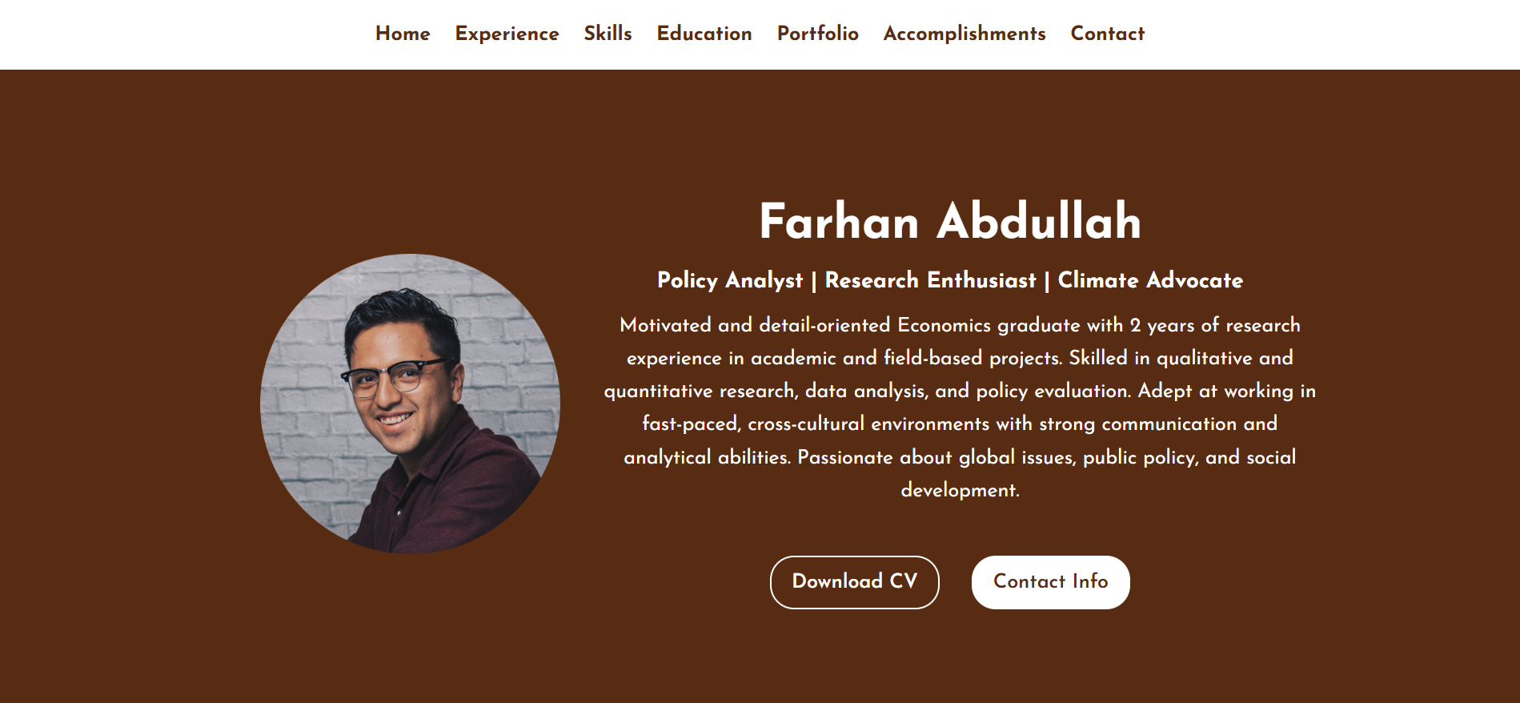Click the Download CV button
The width and height of the screenshot is (1520, 703).
pos(854,582)
